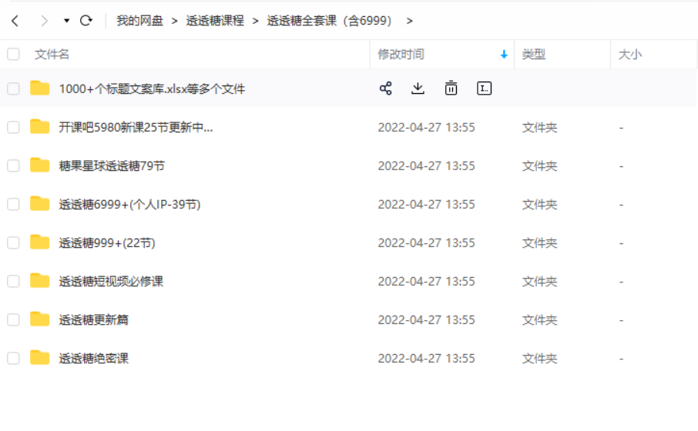Screen dimensions: 698x431
Task: Open 透透糖更新篇 folder name
Action: click(x=93, y=320)
